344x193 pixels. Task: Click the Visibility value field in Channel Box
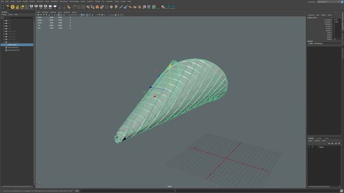[337, 39]
